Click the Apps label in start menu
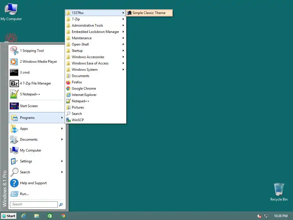293x220 pixels. [24, 129]
